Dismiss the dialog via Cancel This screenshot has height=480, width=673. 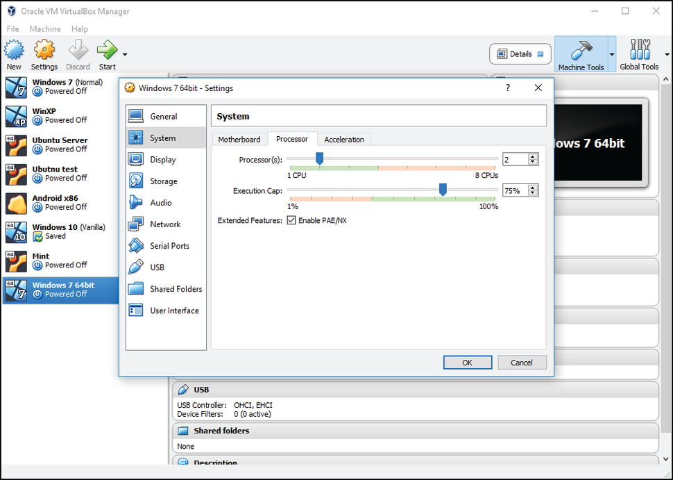522,362
